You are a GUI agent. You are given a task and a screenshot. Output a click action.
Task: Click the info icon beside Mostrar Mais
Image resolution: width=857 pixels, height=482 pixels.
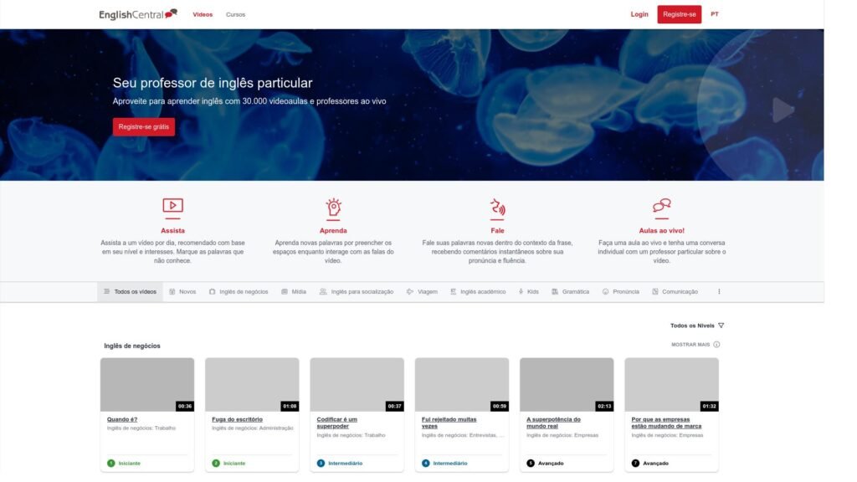(x=716, y=344)
